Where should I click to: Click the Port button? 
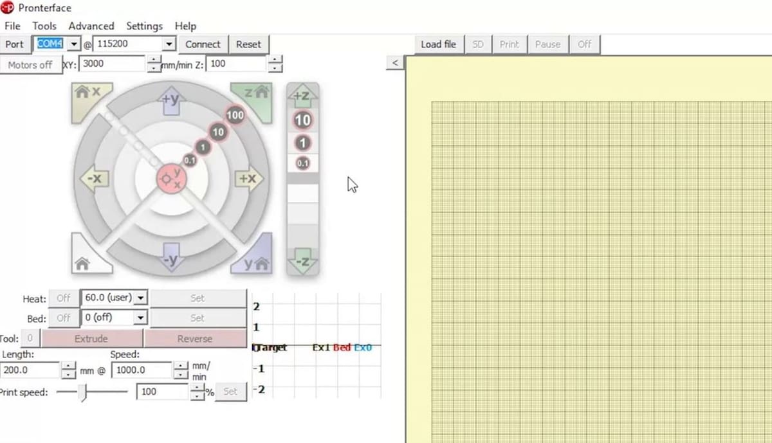(14, 44)
